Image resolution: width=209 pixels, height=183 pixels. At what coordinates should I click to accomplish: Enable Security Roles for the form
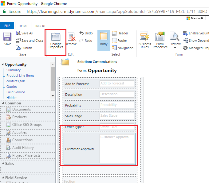(x=196, y=33)
